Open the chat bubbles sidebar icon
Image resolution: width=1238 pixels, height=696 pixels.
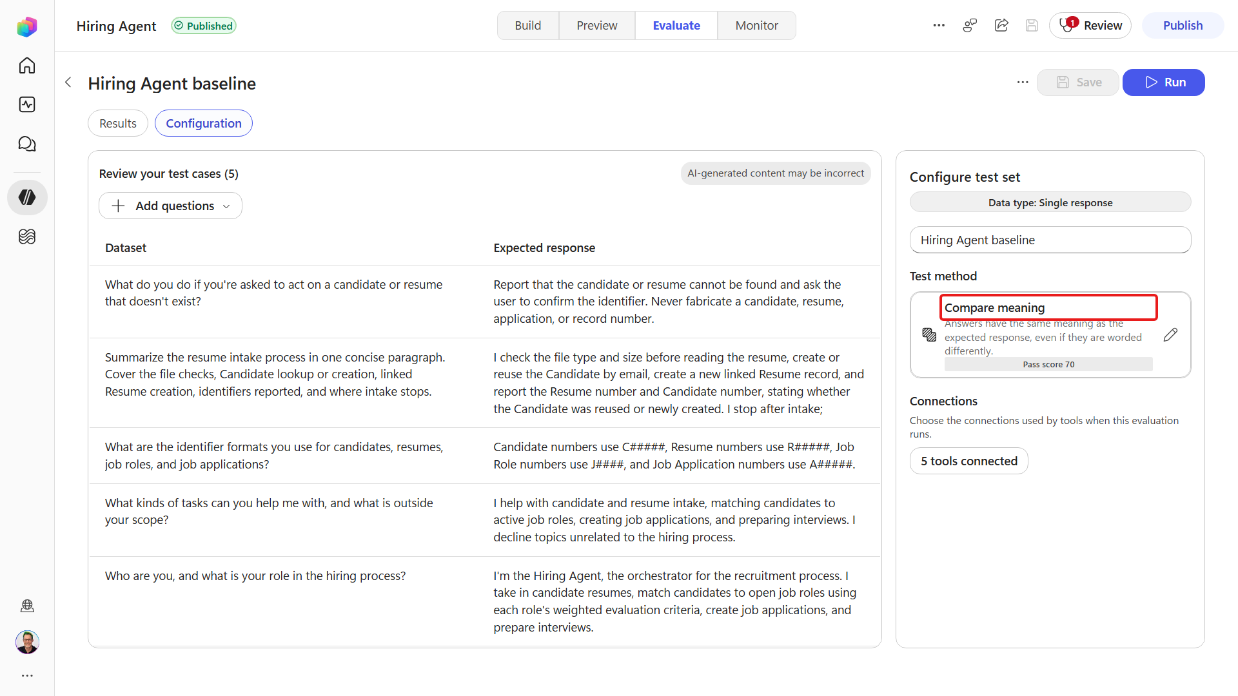27,144
